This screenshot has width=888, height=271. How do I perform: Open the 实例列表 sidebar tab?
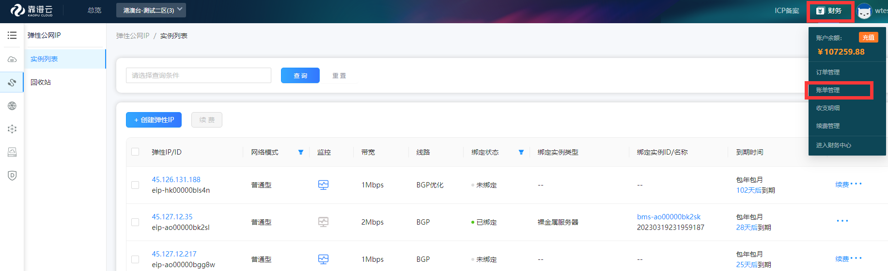pyautogui.click(x=65, y=59)
